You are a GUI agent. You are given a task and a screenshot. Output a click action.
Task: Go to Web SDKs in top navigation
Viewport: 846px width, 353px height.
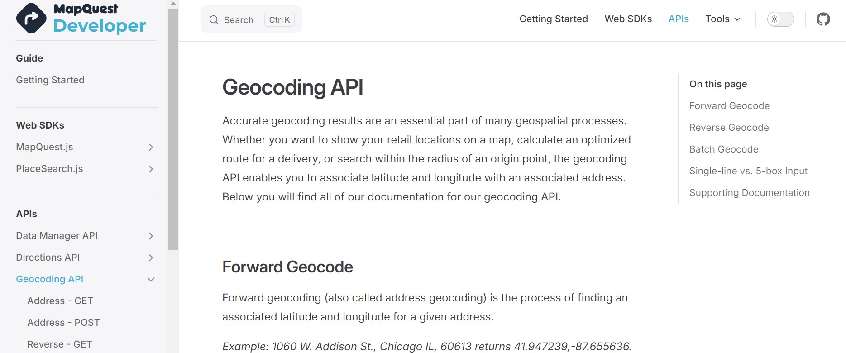628,19
